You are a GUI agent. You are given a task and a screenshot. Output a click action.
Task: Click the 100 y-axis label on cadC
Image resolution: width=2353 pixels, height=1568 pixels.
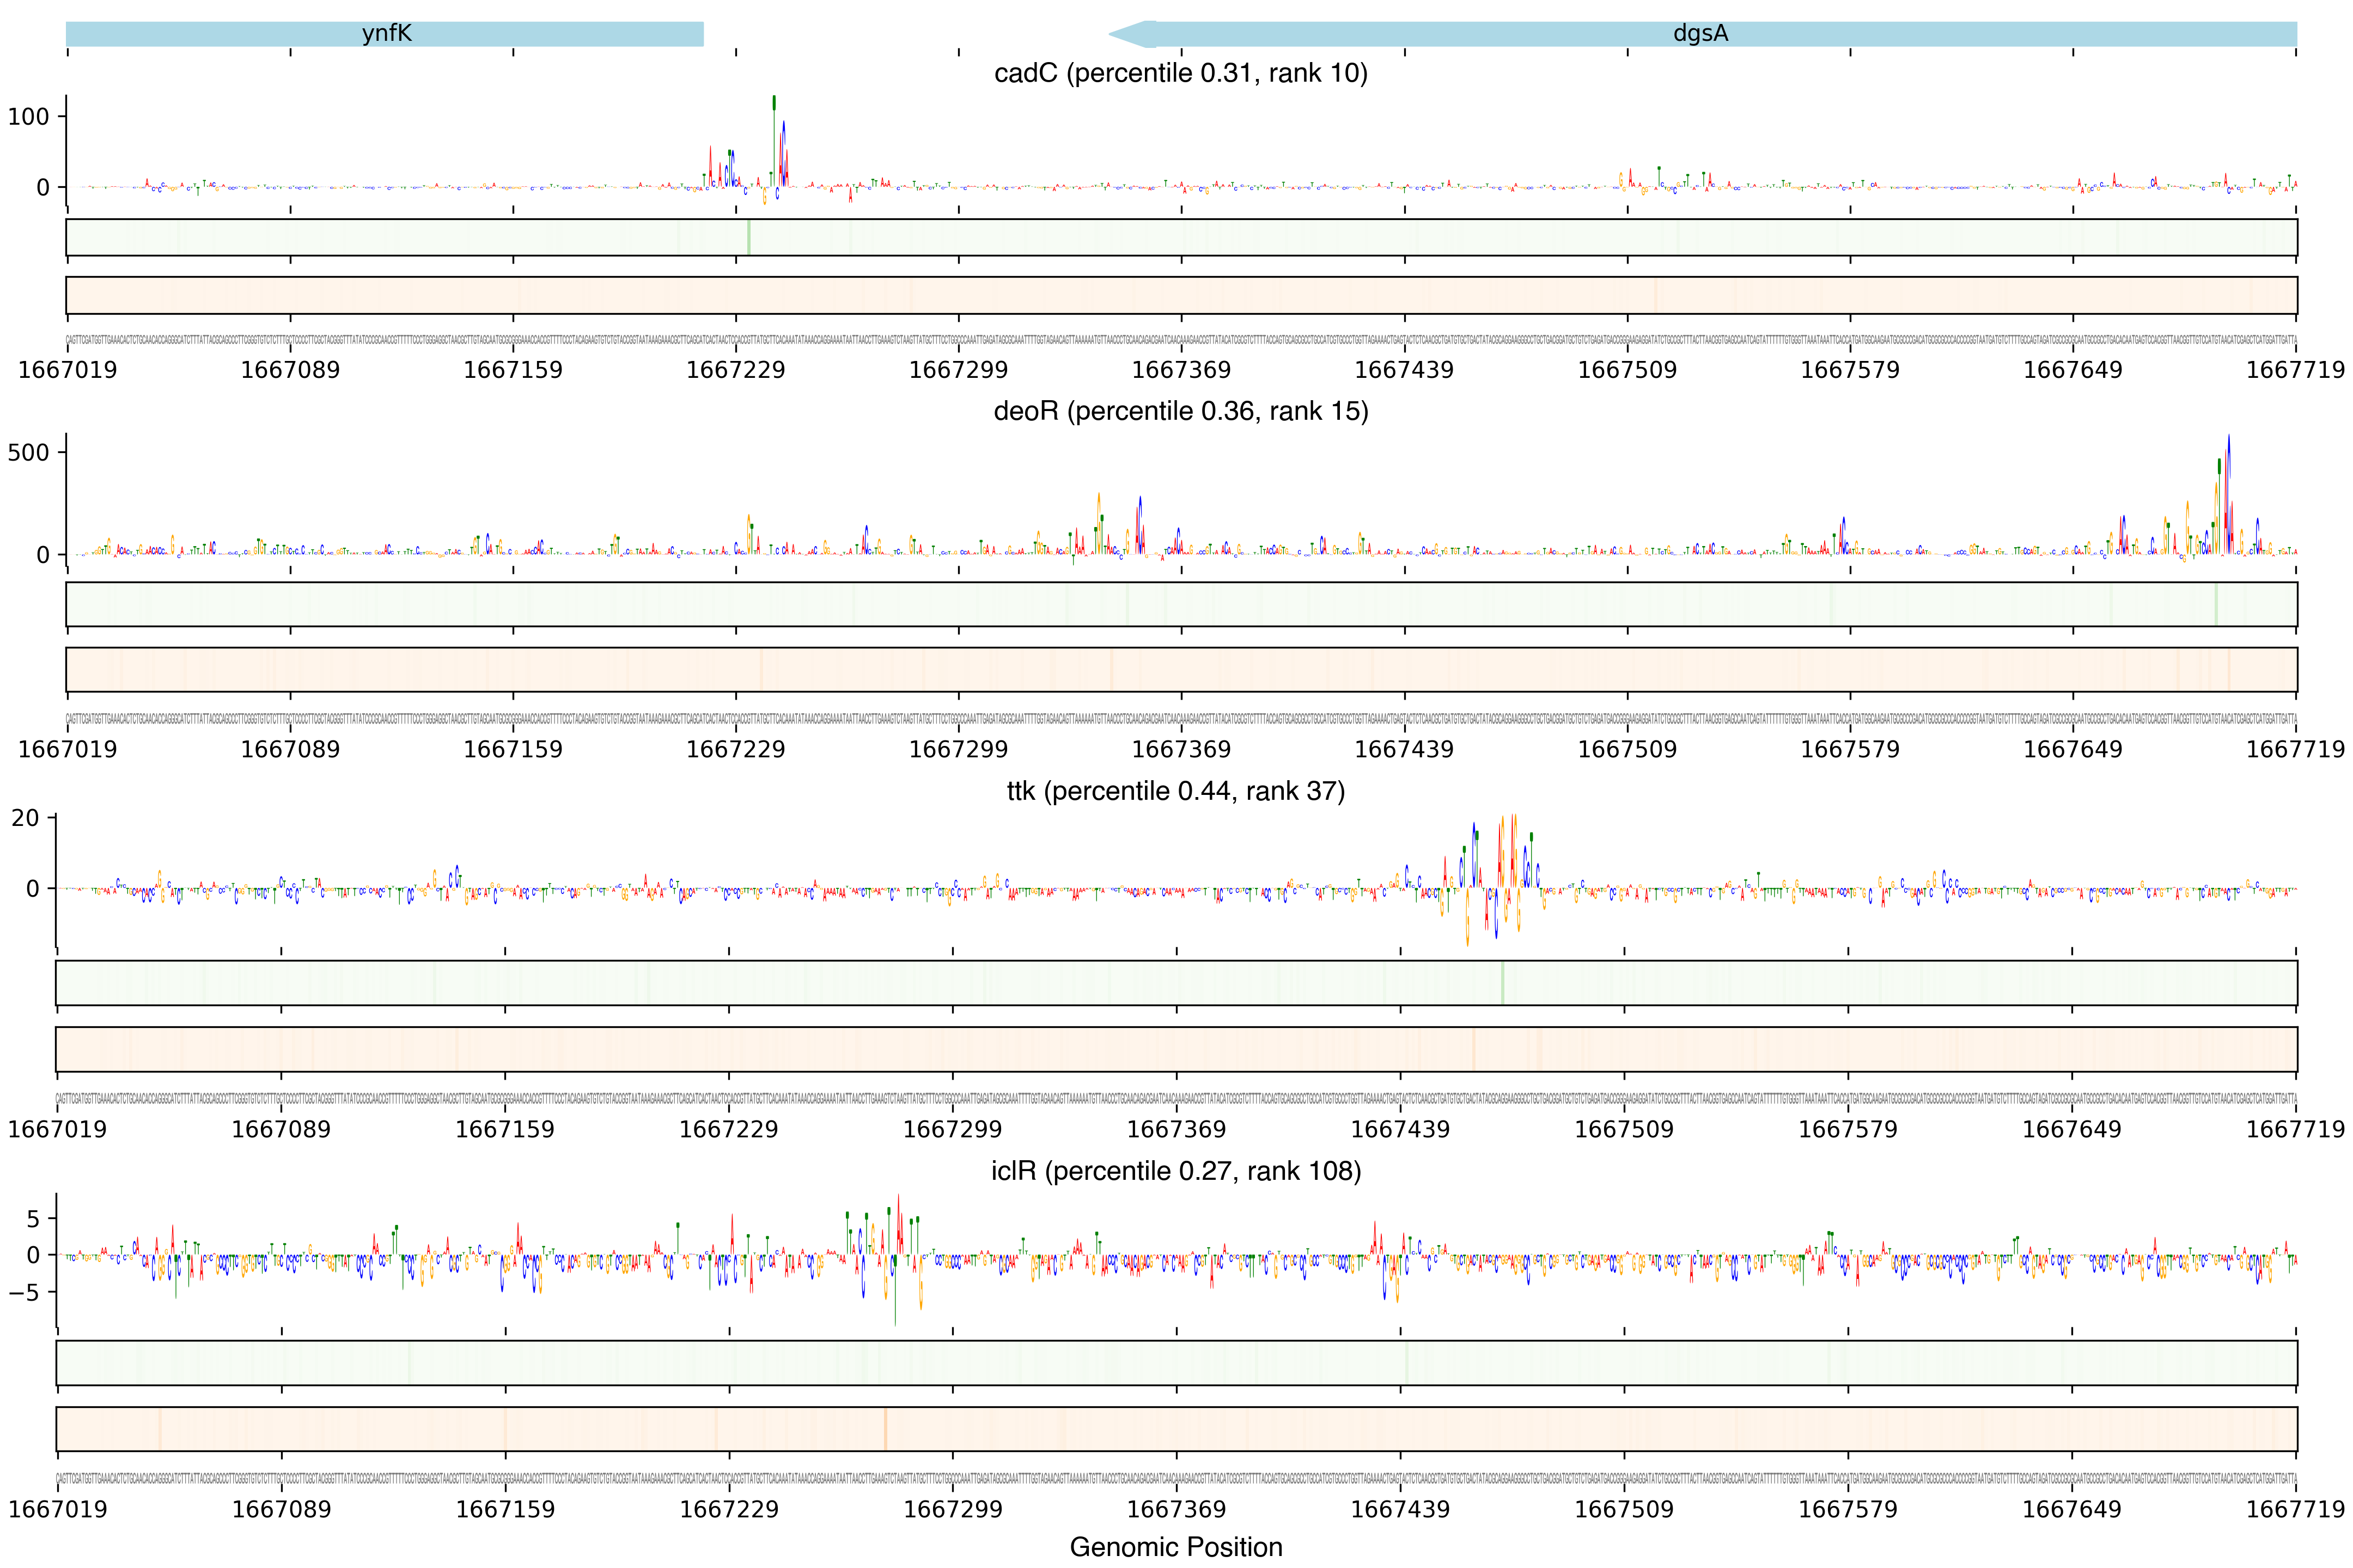pyautogui.click(x=28, y=117)
